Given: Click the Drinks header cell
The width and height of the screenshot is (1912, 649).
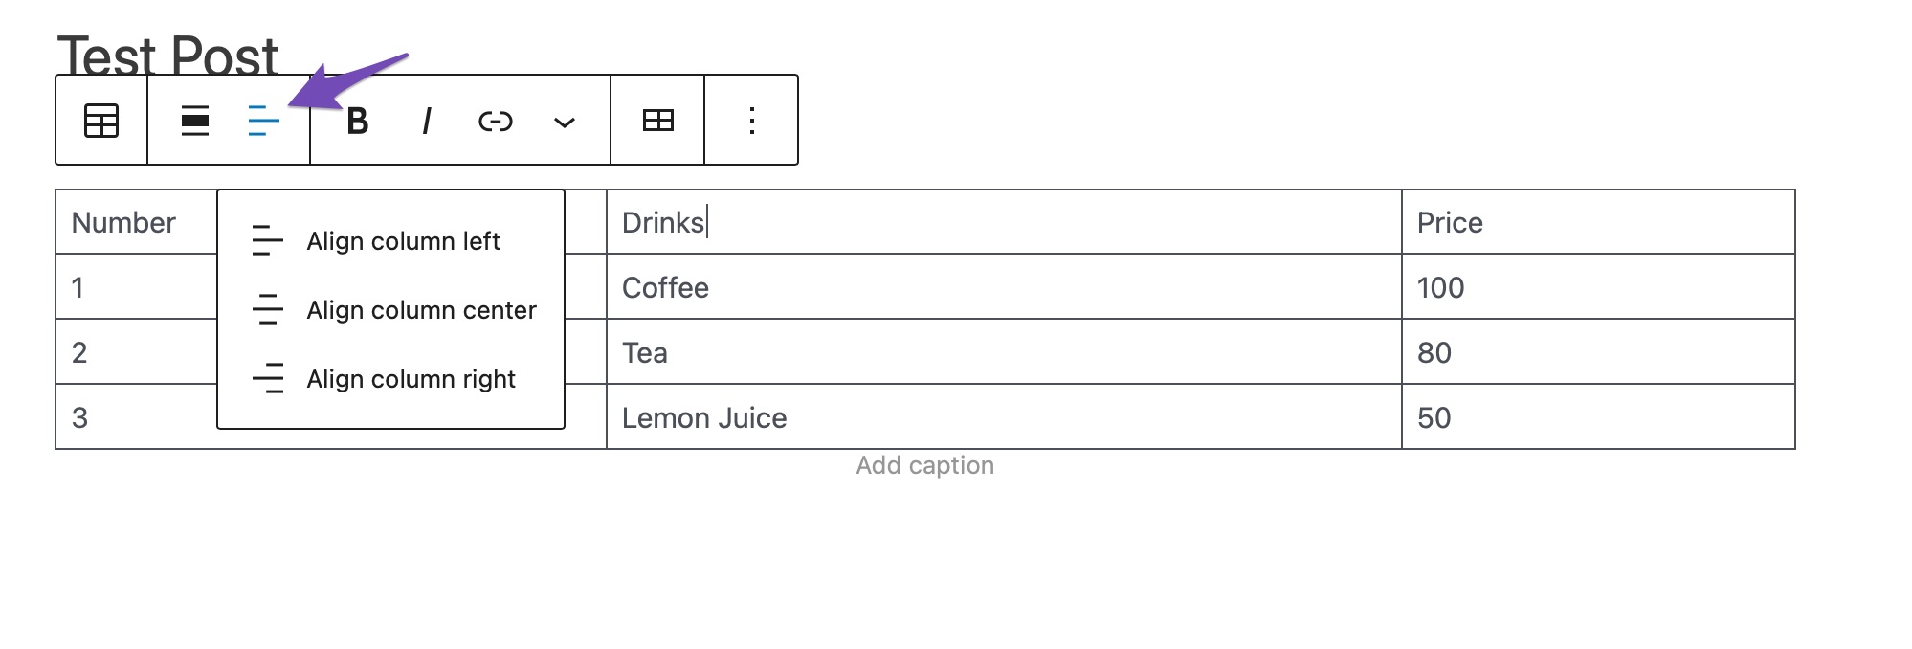Looking at the screenshot, I should pos(1004,222).
